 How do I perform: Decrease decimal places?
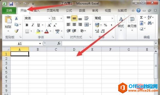(x=103, y=31)
